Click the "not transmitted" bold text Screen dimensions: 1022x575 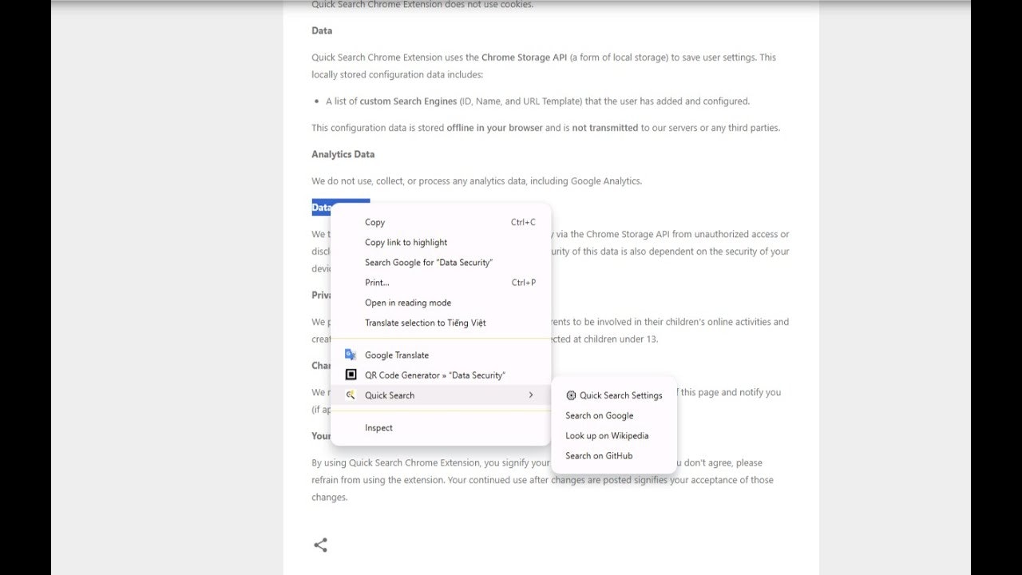[604, 128]
